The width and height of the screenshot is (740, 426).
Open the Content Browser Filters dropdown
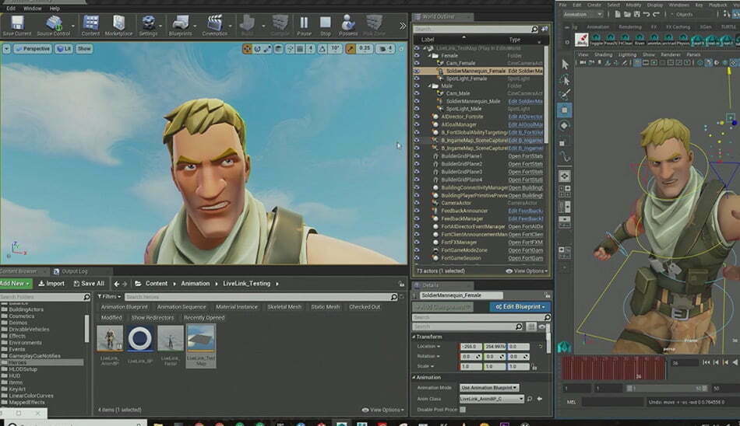109,297
